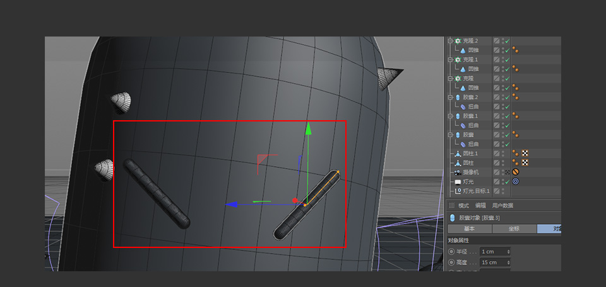Collapse the 克隆.1 tree node

450,59
